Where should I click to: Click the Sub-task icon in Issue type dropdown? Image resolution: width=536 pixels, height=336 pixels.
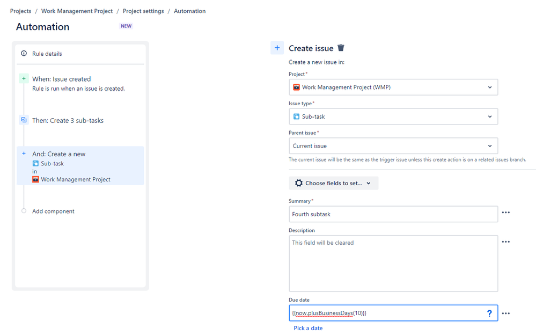(x=296, y=116)
